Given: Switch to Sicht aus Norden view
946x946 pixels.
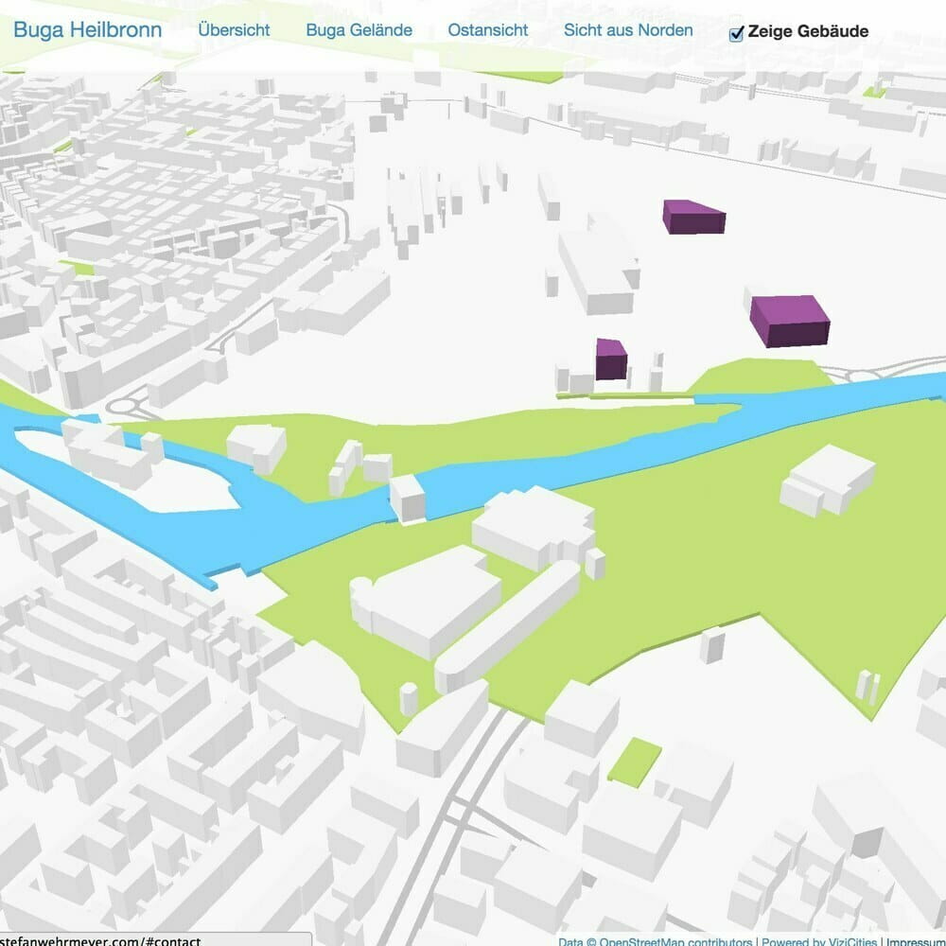Looking at the screenshot, I should [627, 29].
